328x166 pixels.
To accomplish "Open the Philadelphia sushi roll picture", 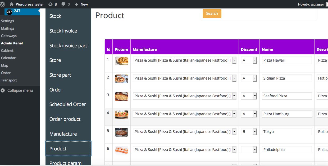I will [x=121, y=150].
